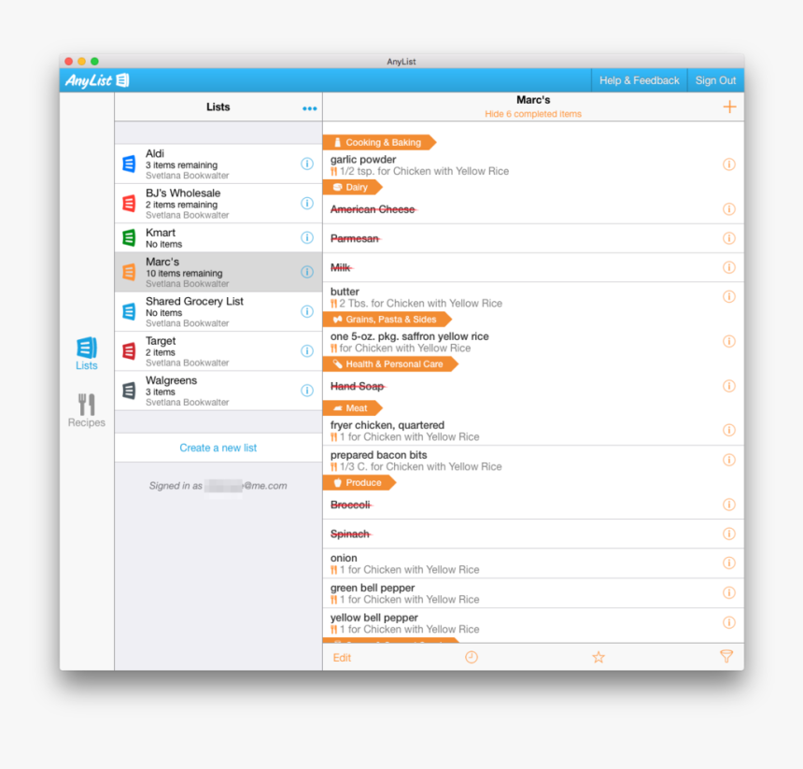803x769 pixels.
Task: Click the Cooking & Baking category icon
Action: 338,142
